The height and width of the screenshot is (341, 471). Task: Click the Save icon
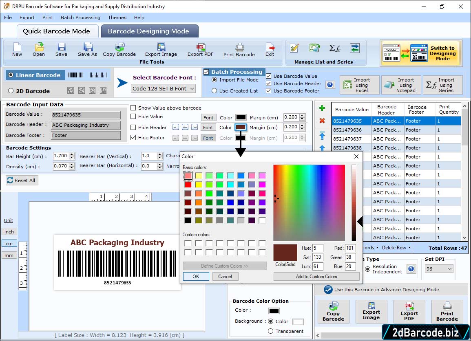coord(61,50)
